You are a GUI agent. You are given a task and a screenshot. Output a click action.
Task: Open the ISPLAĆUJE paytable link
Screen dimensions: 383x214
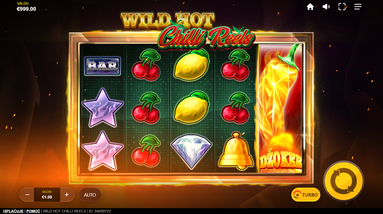[x=13, y=211]
